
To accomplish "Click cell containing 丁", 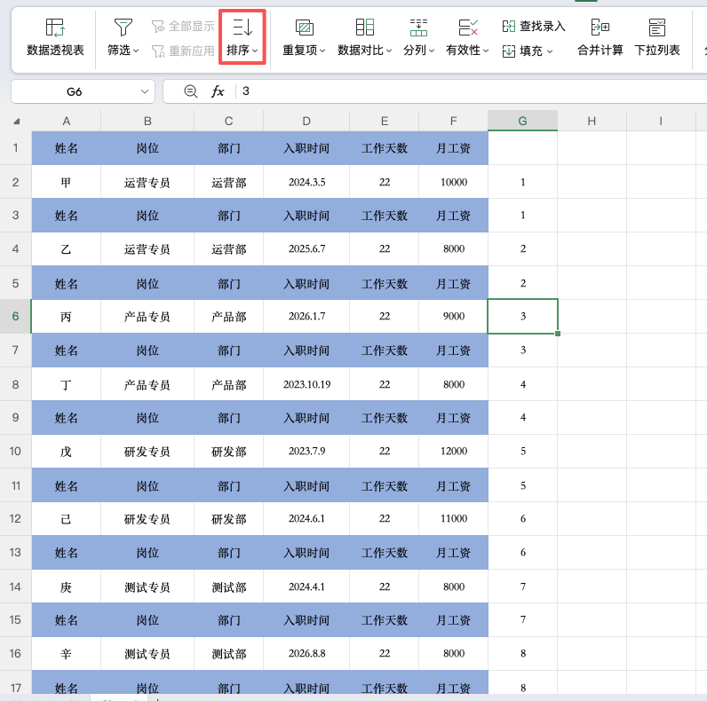I will point(67,384).
